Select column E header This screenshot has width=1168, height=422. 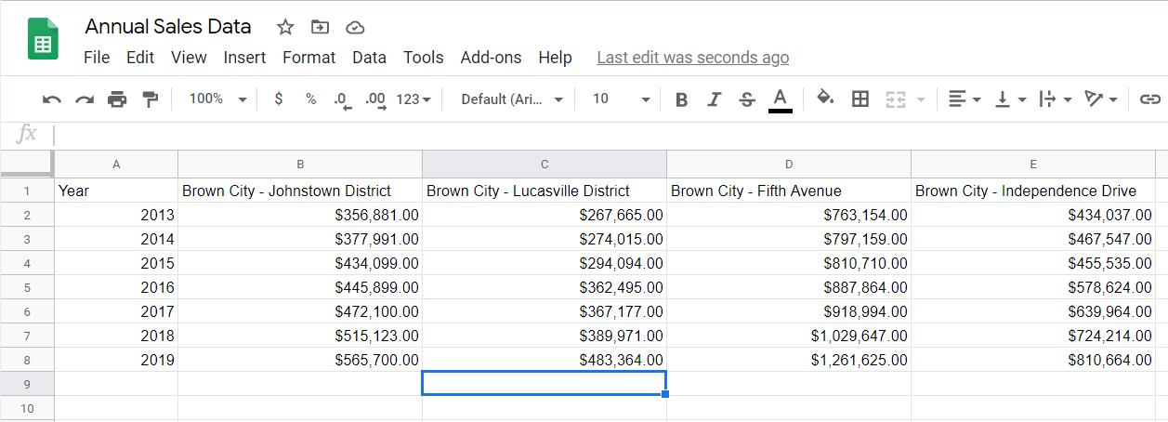tap(1033, 165)
